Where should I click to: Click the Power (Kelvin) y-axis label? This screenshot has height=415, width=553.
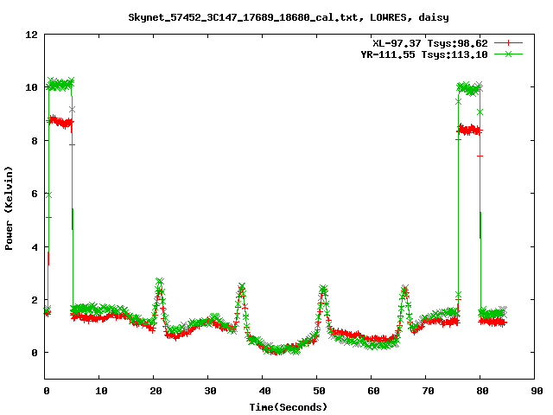click(x=9, y=208)
